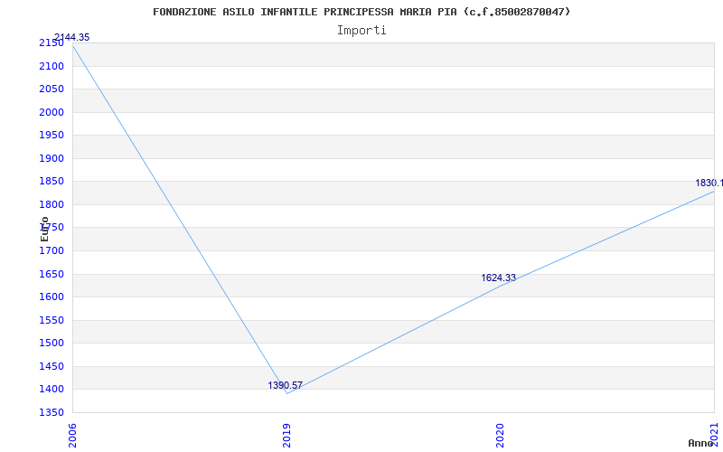Click y-axis value 1400
723x452 pixels.
coord(52,390)
